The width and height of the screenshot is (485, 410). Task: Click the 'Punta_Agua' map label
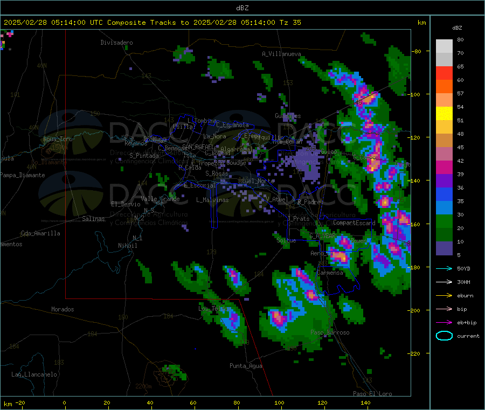246,366
